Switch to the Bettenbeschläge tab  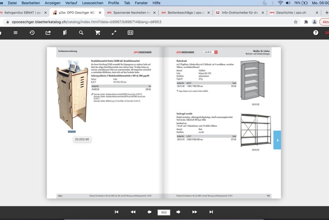(x=186, y=13)
